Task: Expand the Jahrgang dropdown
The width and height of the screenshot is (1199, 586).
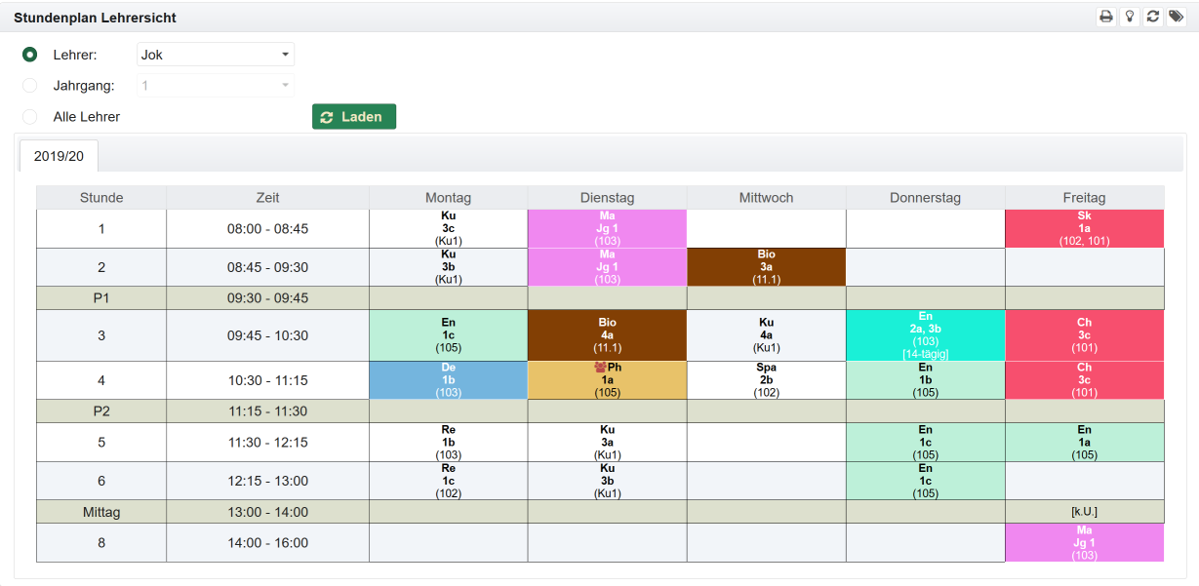Action: click(x=216, y=86)
